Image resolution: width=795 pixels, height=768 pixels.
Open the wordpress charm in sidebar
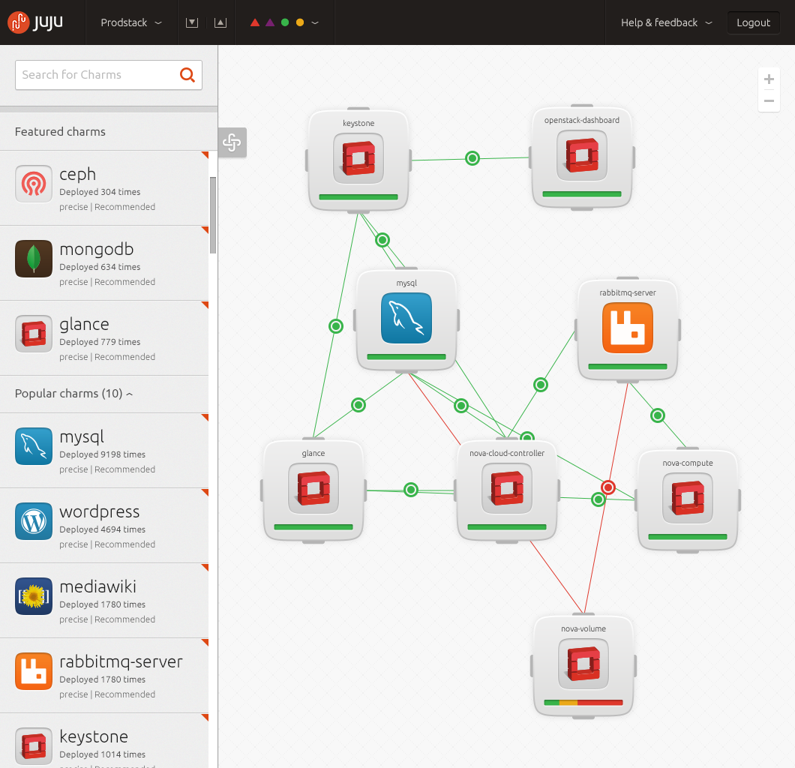pos(104,526)
